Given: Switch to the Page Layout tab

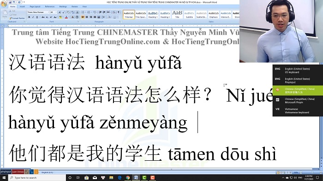Looking at the screenshot, I should [x=35, y=6].
